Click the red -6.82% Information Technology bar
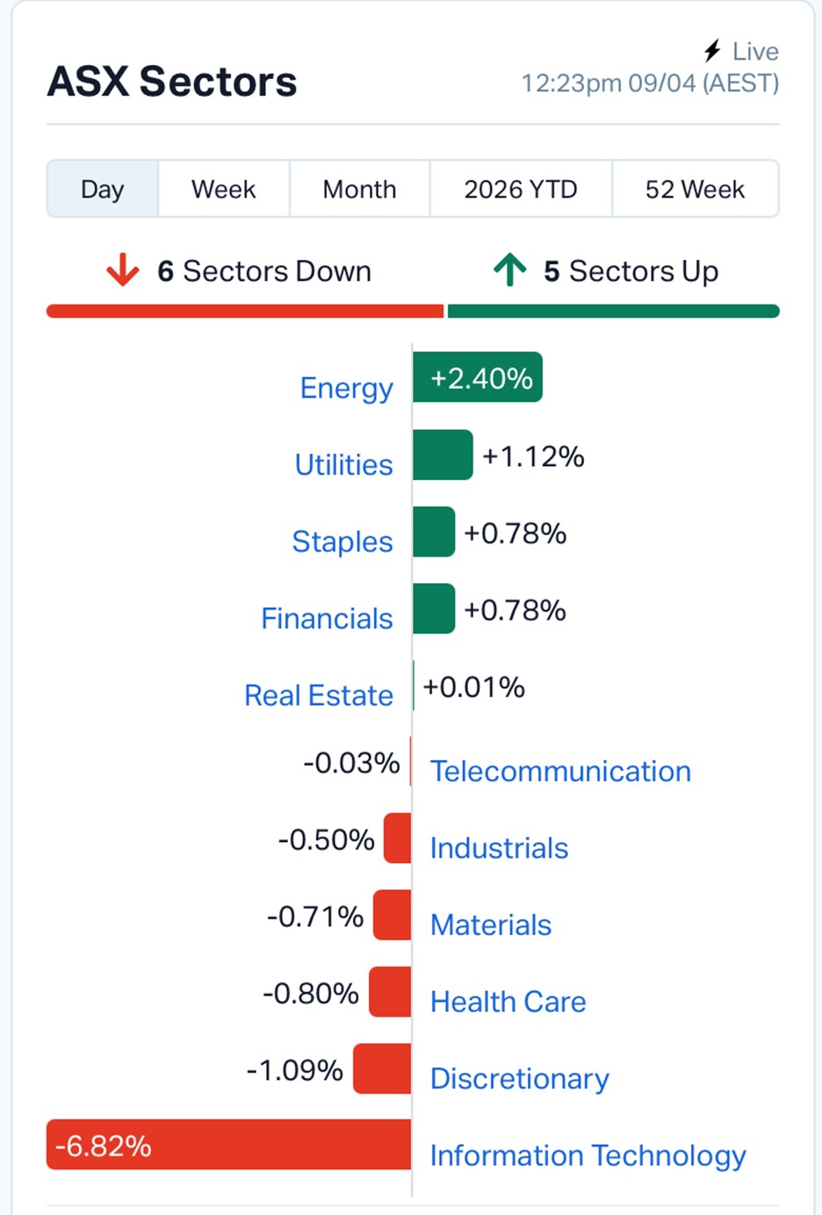 (228, 1145)
